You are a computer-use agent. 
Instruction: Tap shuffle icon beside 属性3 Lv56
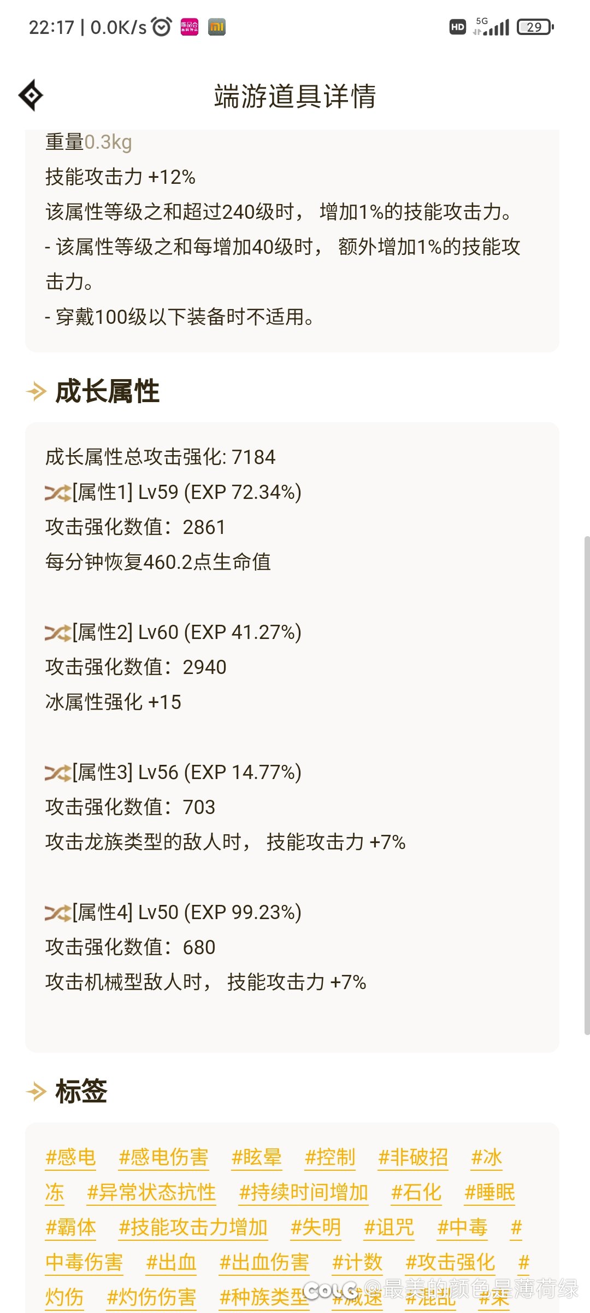[58, 773]
